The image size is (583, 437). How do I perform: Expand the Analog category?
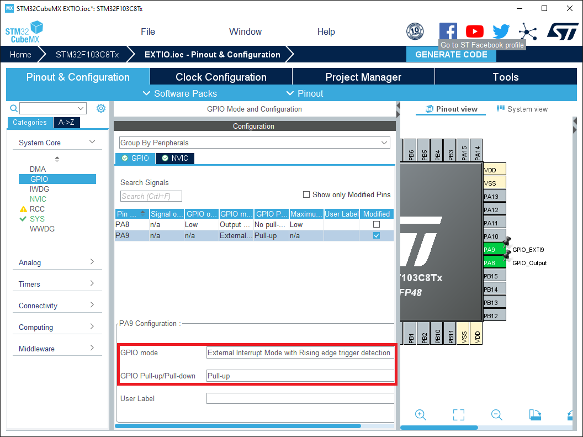coord(92,262)
